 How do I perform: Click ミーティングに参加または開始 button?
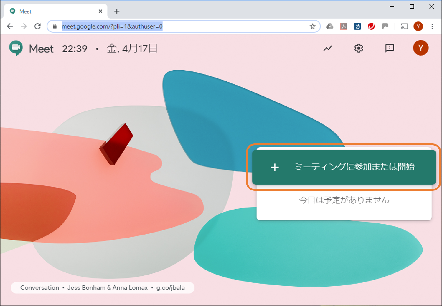tap(344, 167)
